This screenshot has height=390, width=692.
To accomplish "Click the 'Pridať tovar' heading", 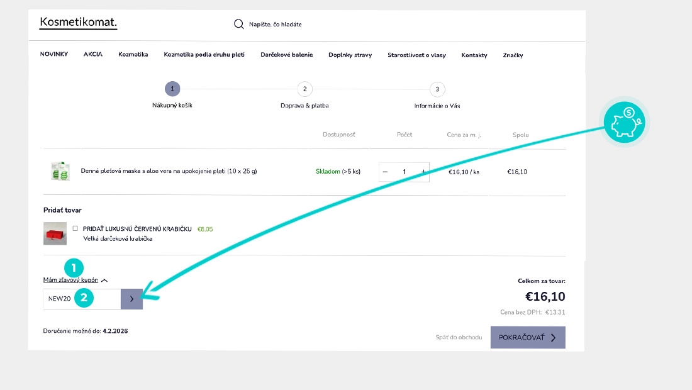I will click(62, 210).
